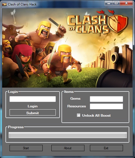Click the Unlock All Boost label
The height and width of the screenshot is (158, 135).
point(96,116)
